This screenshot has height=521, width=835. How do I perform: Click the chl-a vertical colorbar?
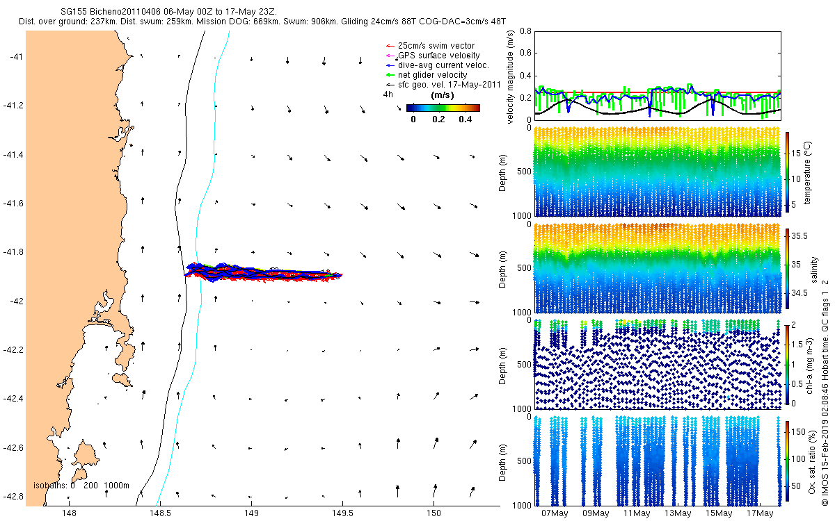coord(787,364)
